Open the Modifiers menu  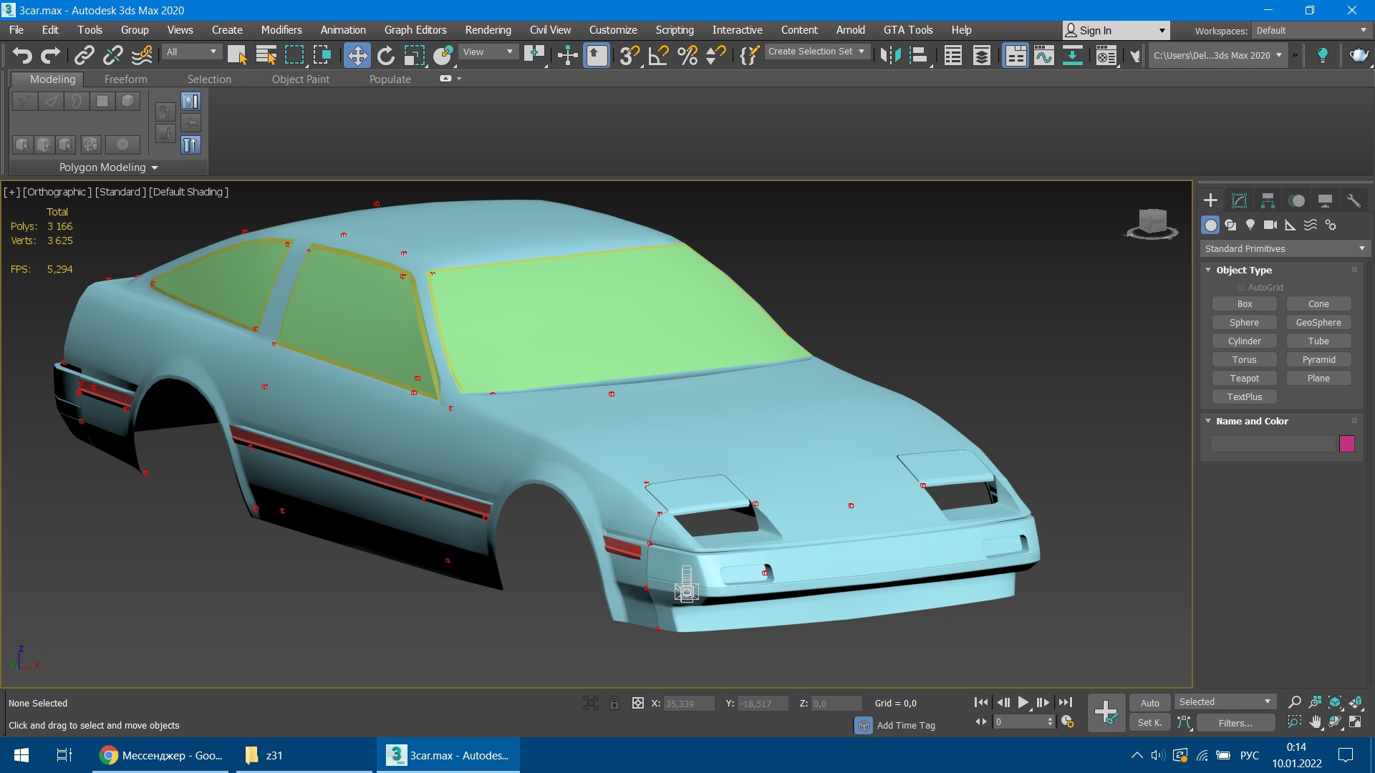pyautogui.click(x=281, y=30)
